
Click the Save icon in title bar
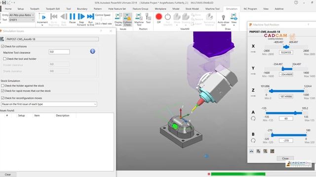(4, 2)
